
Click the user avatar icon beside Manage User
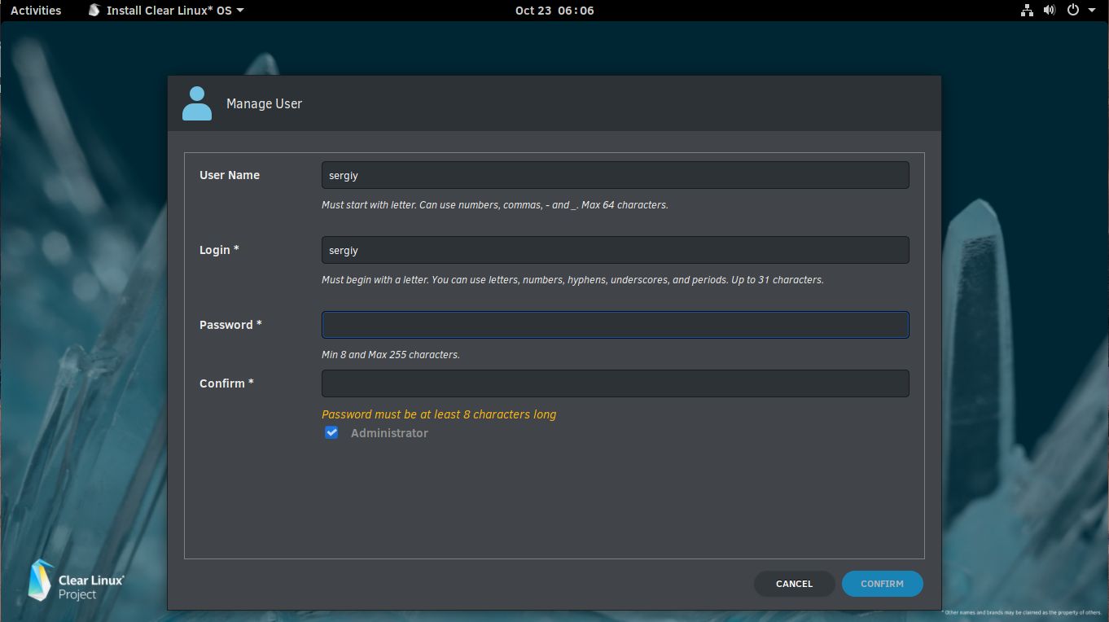197,103
